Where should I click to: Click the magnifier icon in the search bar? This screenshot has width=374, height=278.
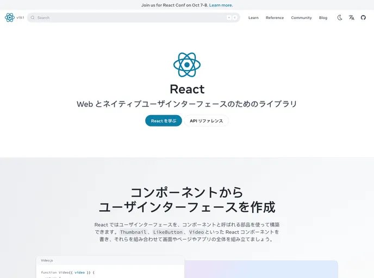click(33, 17)
